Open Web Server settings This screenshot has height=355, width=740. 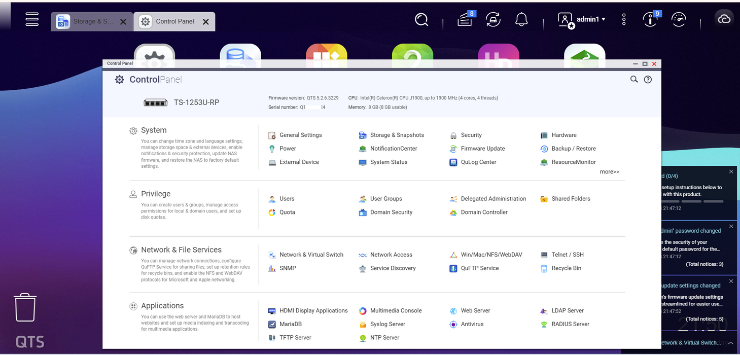tap(470, 311)
